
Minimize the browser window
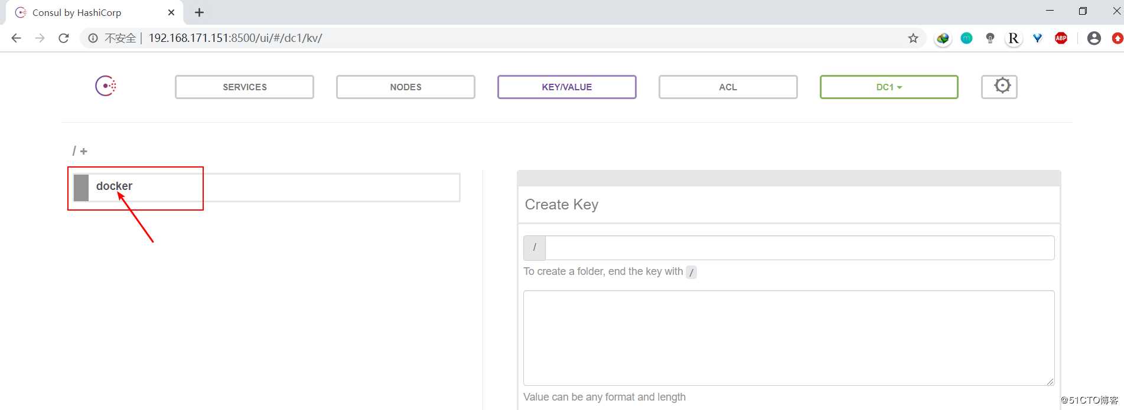point(1050,11)
